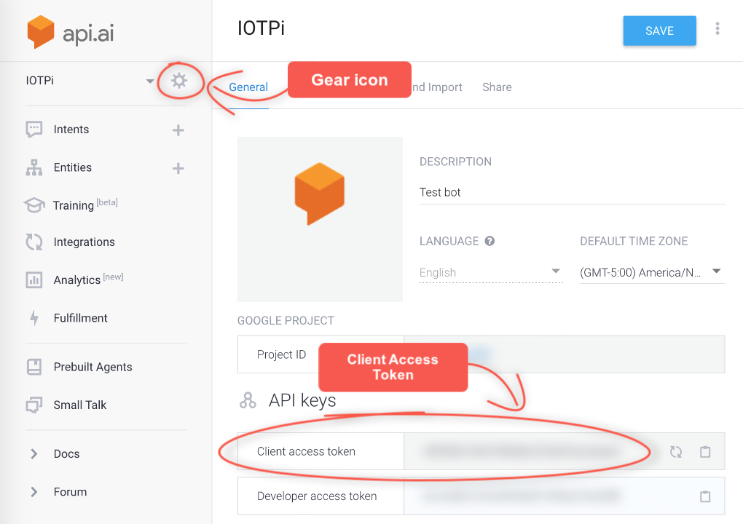This screenshot has height=524, width=743.
Task: Open the default time zone dropdown
Action: pos(652,272)
